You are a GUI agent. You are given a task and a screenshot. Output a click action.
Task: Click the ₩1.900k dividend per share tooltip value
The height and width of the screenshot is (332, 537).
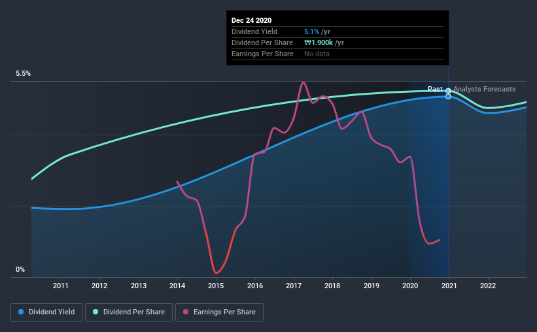pos(319,42)
